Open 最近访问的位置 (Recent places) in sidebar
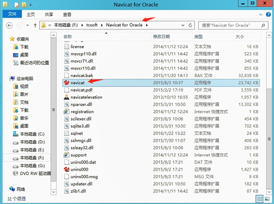274x204 pixels. [x=31, y=63]
